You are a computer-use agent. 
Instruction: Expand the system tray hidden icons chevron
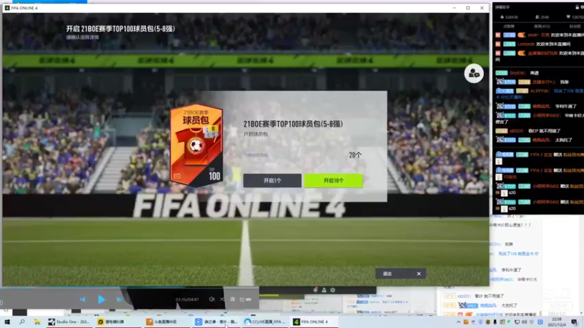tap(458, 322)
